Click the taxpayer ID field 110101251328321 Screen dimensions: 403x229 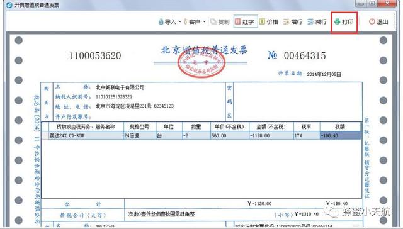pyautogui.click(x=114, y=97)
